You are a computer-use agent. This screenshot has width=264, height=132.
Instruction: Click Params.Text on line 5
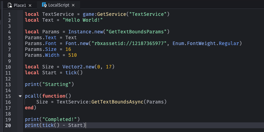(41, 37)
